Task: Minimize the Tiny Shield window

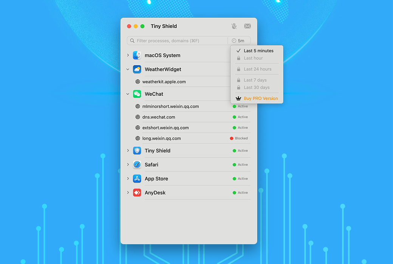Action: coord(136,26)
